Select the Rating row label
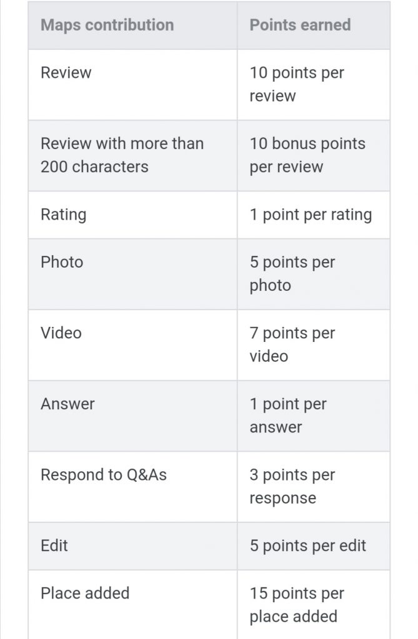Screen dimensions: 418x639 pos(64,215)
